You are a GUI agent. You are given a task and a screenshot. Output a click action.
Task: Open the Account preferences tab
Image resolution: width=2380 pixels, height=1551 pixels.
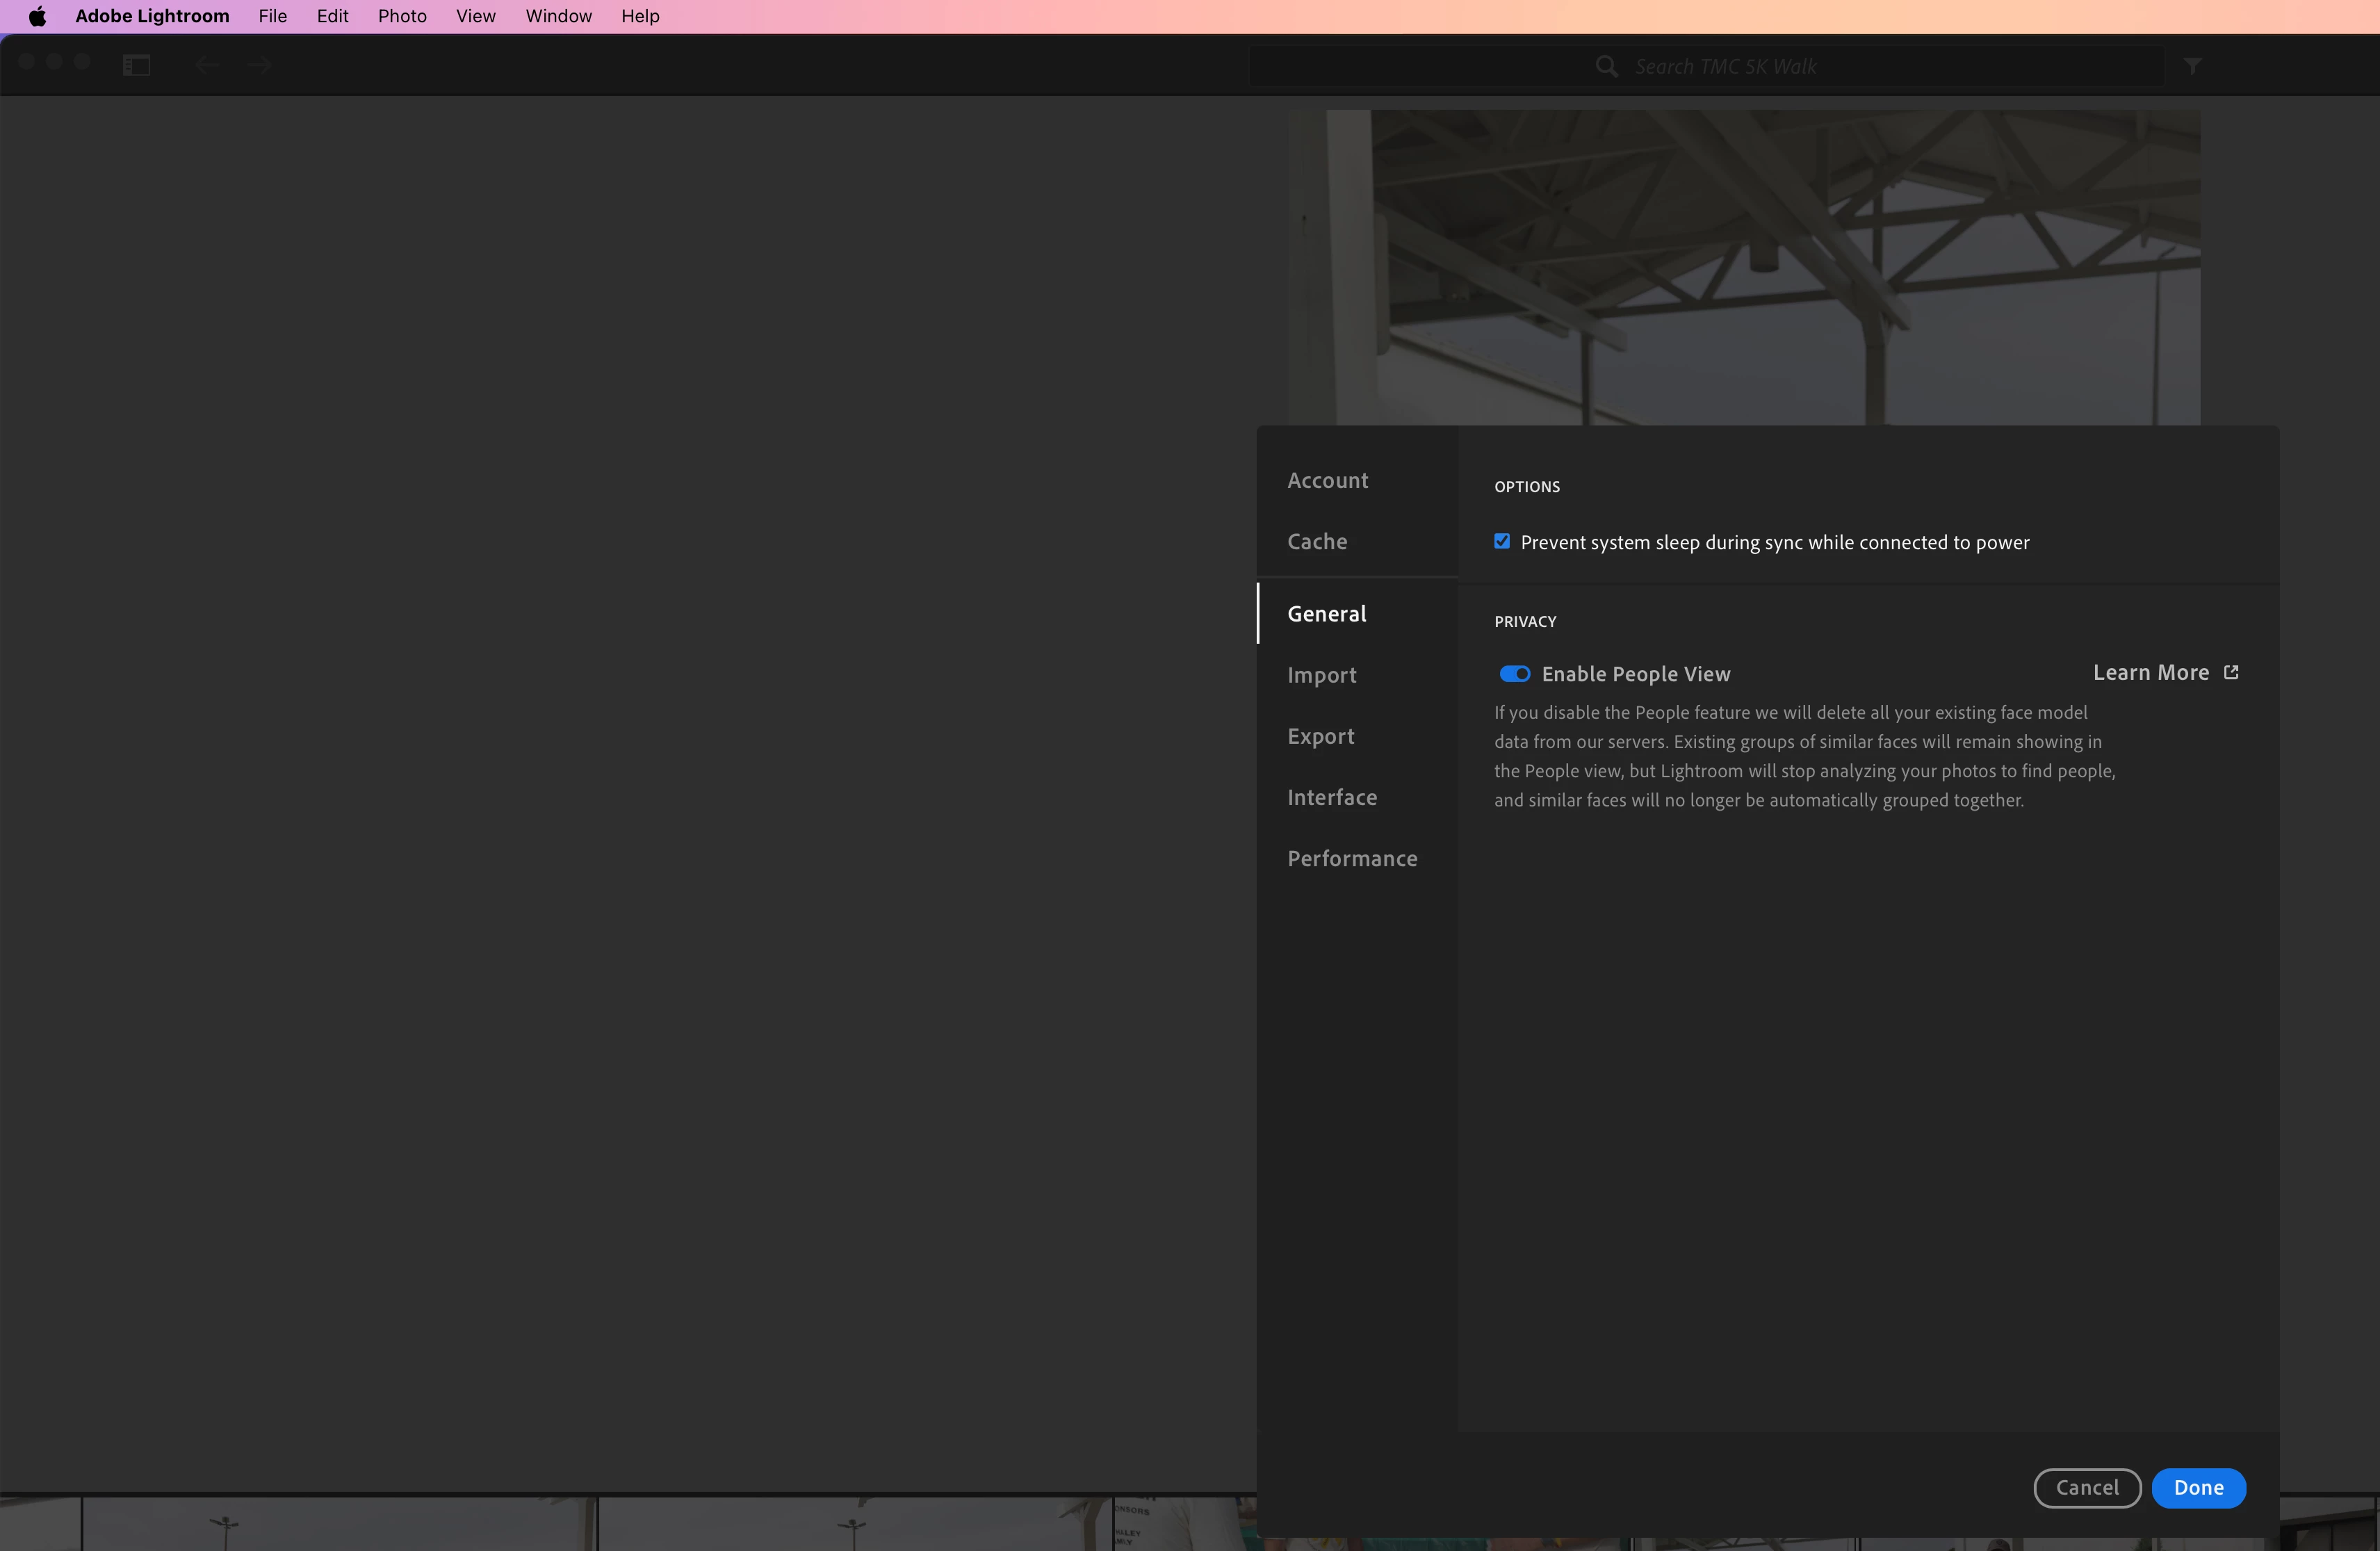pos(1327,480)
